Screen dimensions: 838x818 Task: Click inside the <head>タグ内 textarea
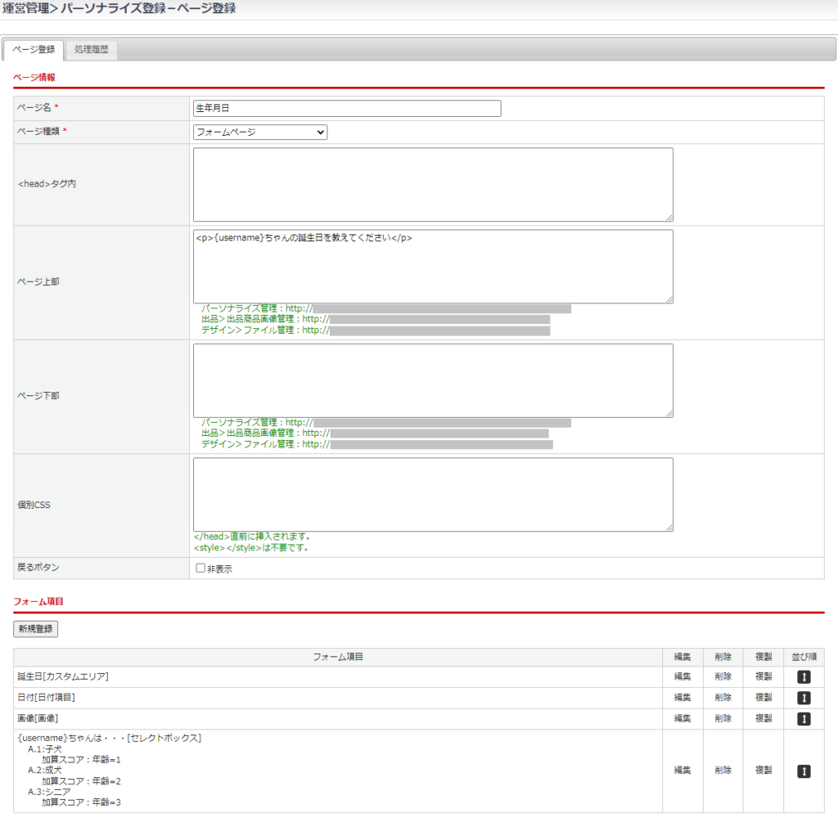click(433, 184)
